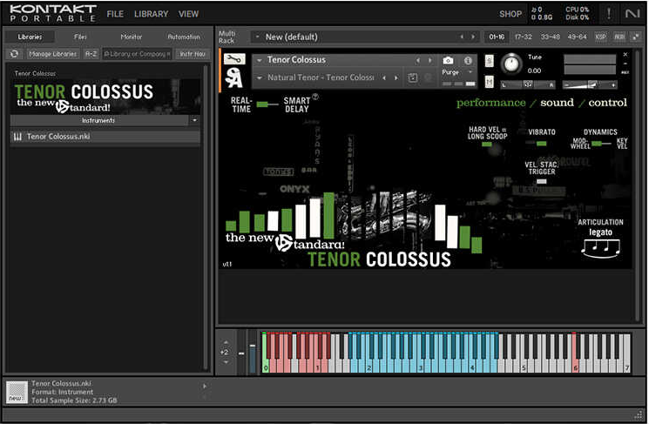This screenshot has width=649, height=424.
Task: Open the Purge dropdown menu
Action: tap(470, 72)
